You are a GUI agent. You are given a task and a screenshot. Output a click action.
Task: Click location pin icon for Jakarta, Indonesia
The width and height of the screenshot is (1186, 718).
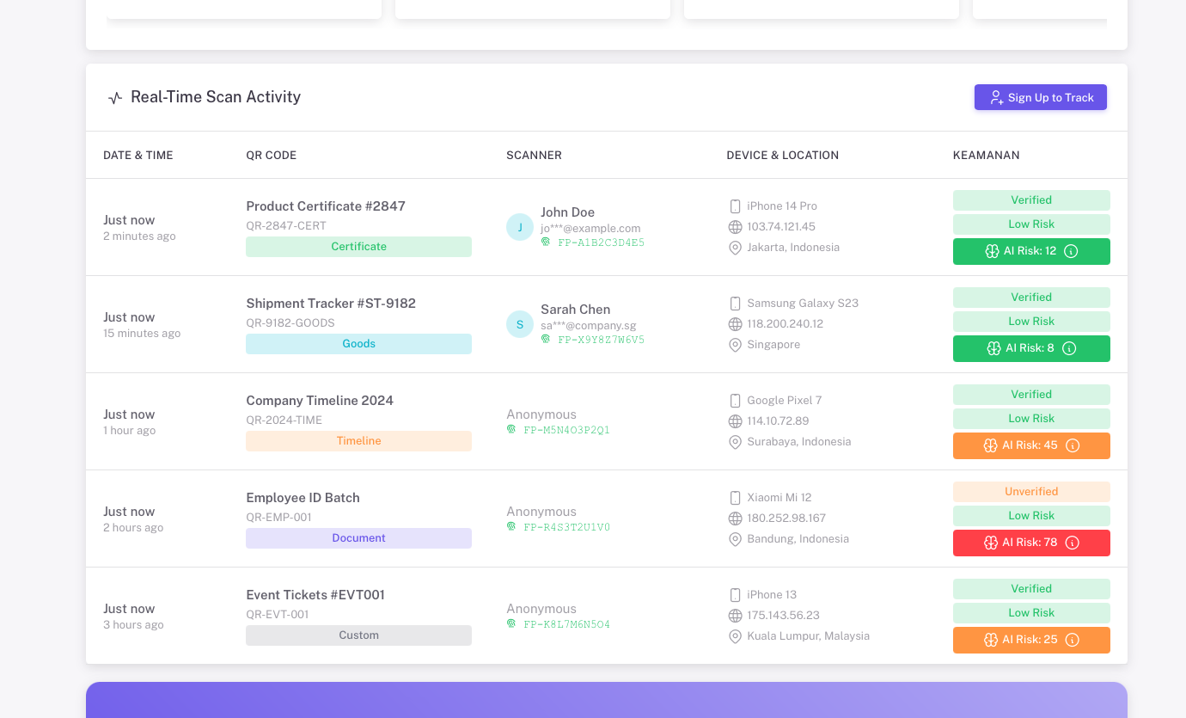point(735,248)
